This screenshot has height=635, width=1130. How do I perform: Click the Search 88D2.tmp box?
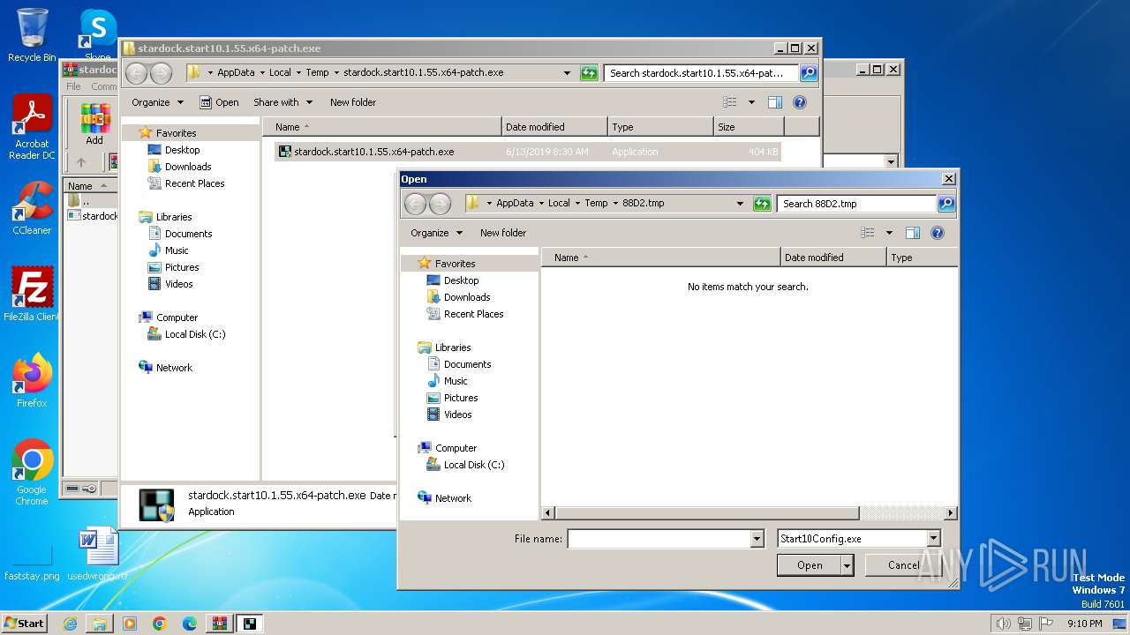tap(856, 204)
